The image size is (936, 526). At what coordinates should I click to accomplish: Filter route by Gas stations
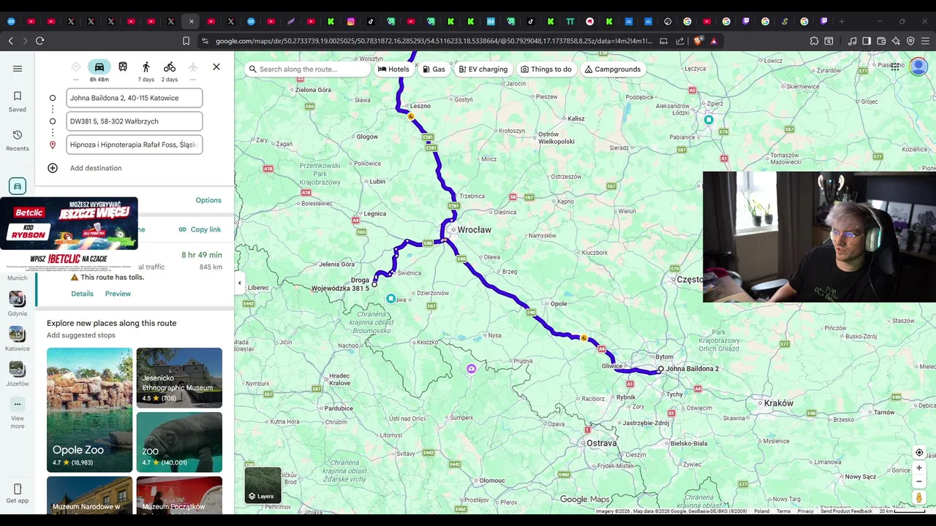click(x=434, y=69)
